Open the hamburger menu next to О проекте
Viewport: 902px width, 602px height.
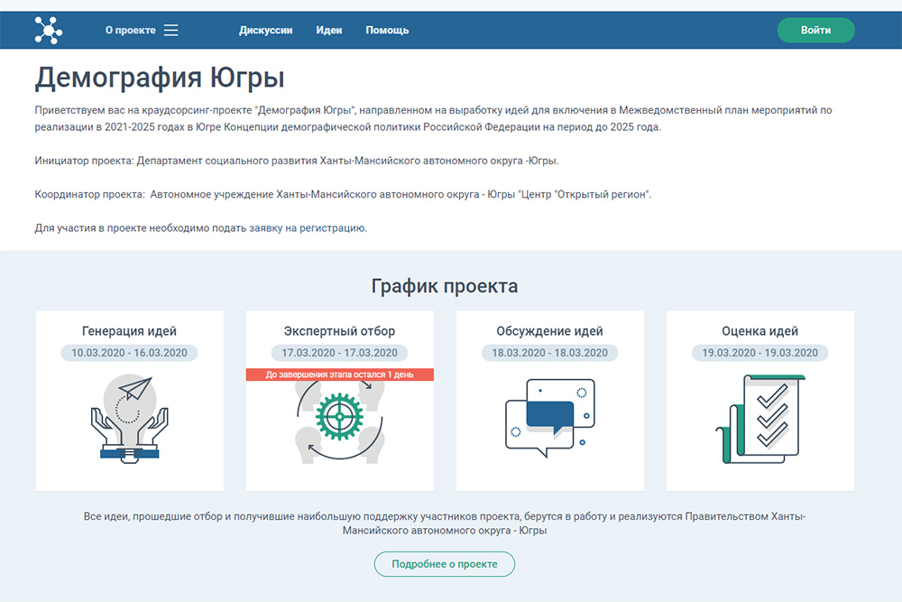point(170,30)
